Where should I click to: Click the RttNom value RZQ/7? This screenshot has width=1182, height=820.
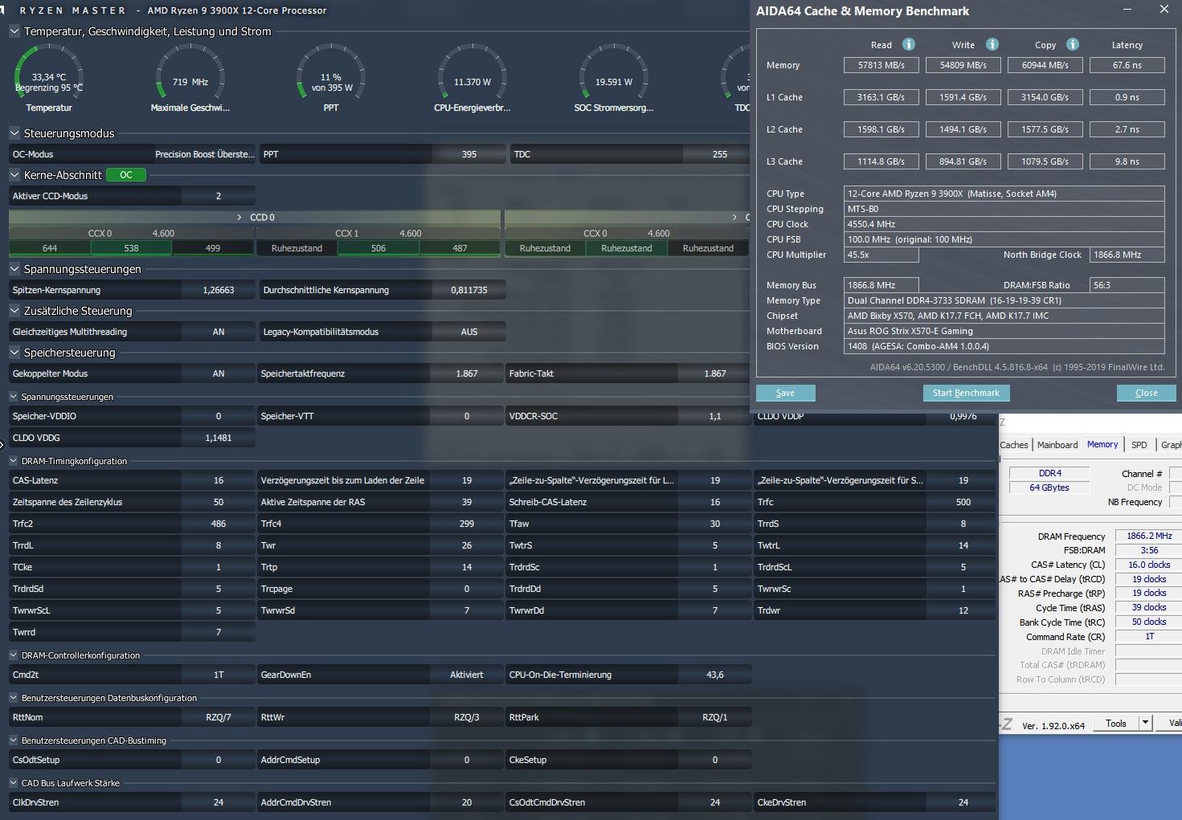219,717
